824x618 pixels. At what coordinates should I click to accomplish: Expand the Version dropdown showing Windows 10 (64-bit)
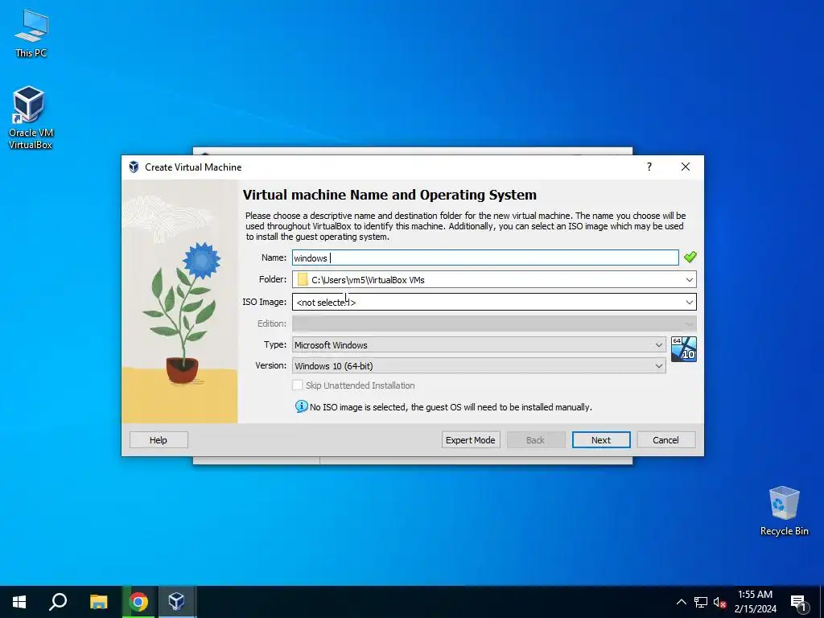tap(479, 366)
